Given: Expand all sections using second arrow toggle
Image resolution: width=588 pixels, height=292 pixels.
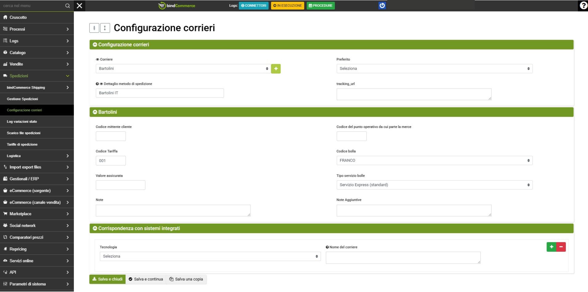Looking at the screenshot, I should [105, 28].
